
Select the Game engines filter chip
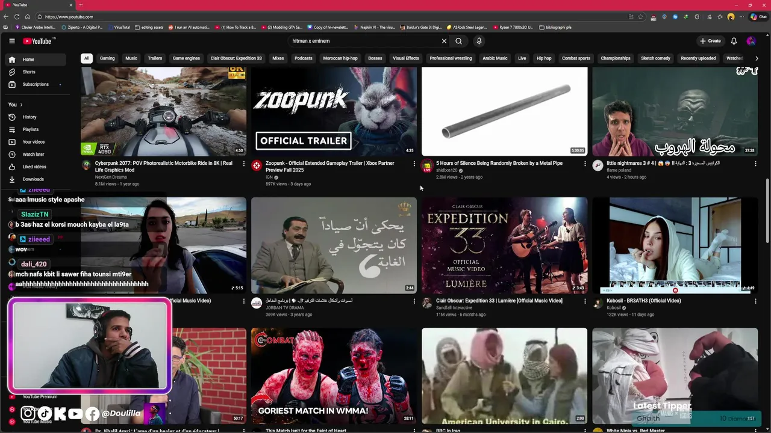click(x=186, y=58)
